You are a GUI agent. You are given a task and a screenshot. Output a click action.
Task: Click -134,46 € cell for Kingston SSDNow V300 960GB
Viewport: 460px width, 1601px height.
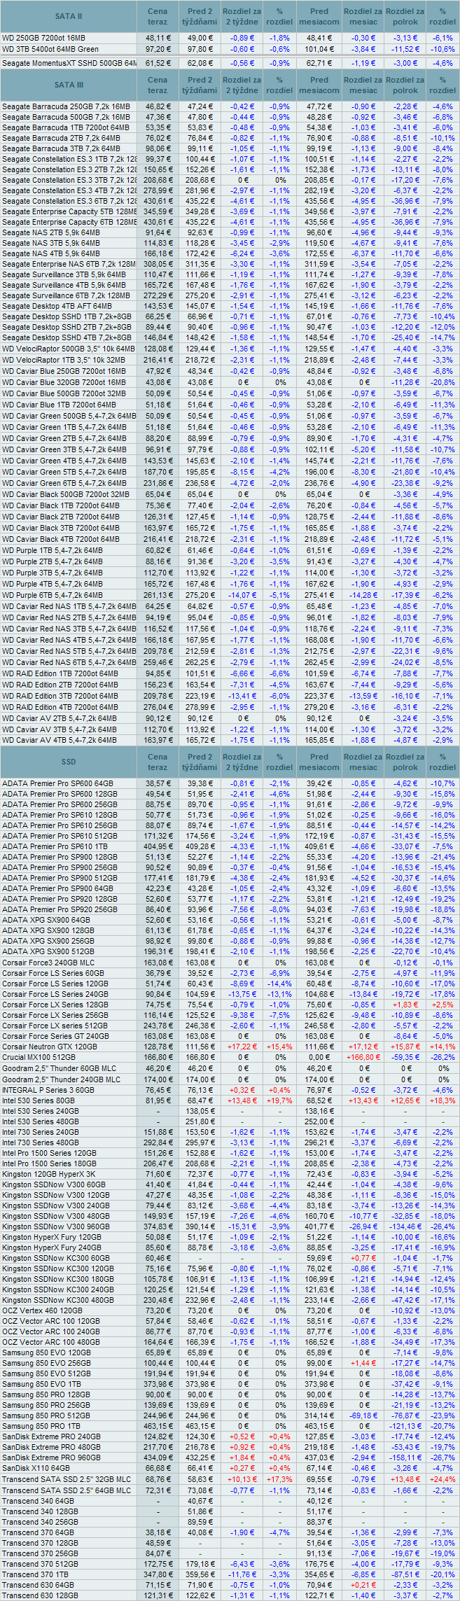[x=405, y=1226]
